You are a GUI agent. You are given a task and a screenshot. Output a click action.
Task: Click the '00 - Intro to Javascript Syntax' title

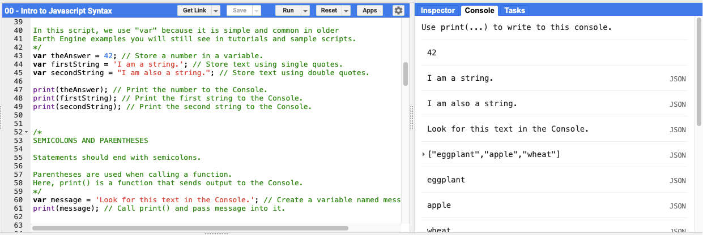coord(58,11)
